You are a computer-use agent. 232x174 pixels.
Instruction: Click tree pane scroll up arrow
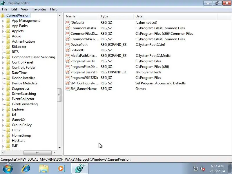[x=59, y=15]
